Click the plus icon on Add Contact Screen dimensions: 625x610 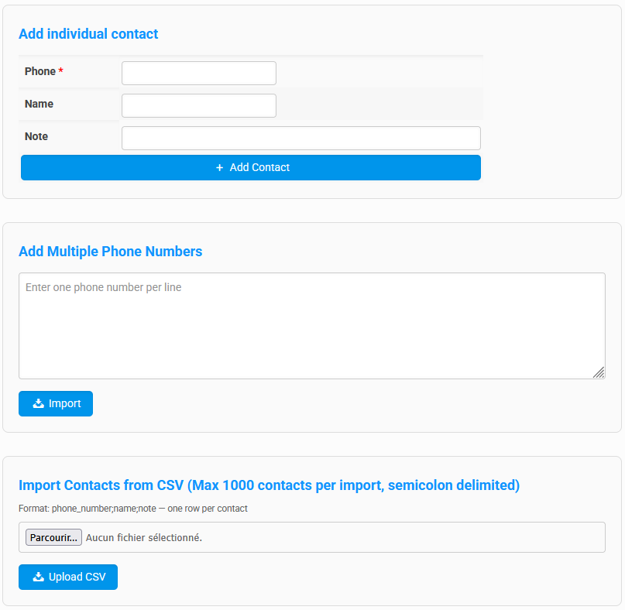tap(219, 168)
